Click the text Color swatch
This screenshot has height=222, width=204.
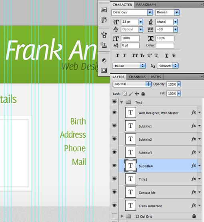click(165, 46)
